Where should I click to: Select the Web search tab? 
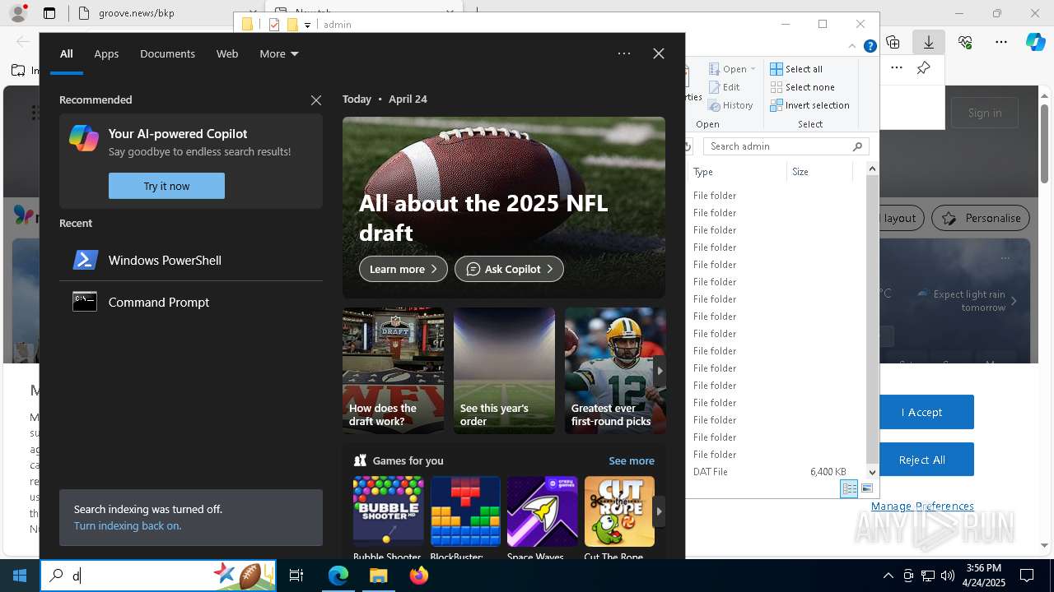coord(227,53)
